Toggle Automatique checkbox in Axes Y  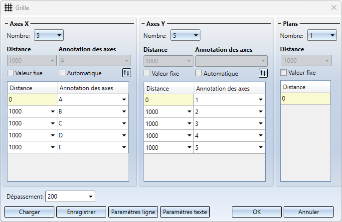pos(198,73)
